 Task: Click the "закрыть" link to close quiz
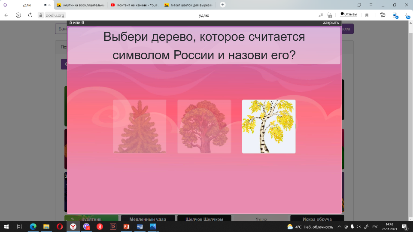tap(331, 23)
